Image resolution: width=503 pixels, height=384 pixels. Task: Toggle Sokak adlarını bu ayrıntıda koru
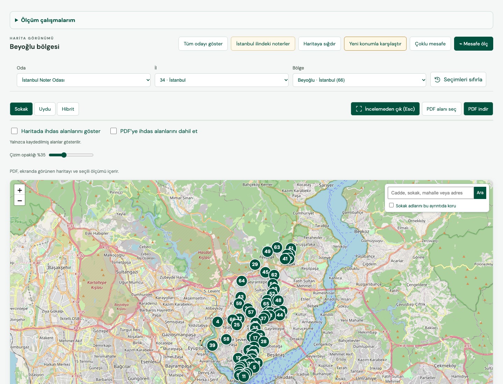[391, 205]
